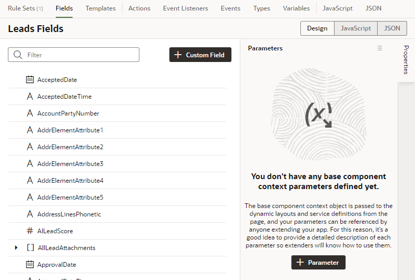The height and width of the screenshot is (280, 415).
Task: Add a new Parameter
Action: pyautogui.click(x=318, y=262)
